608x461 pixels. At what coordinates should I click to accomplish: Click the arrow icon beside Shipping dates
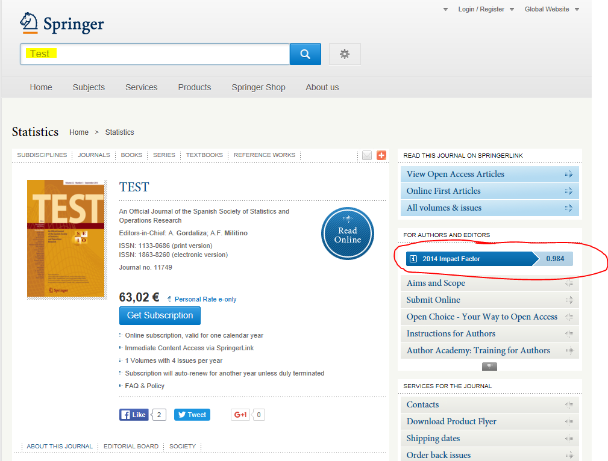coord(569,439)
